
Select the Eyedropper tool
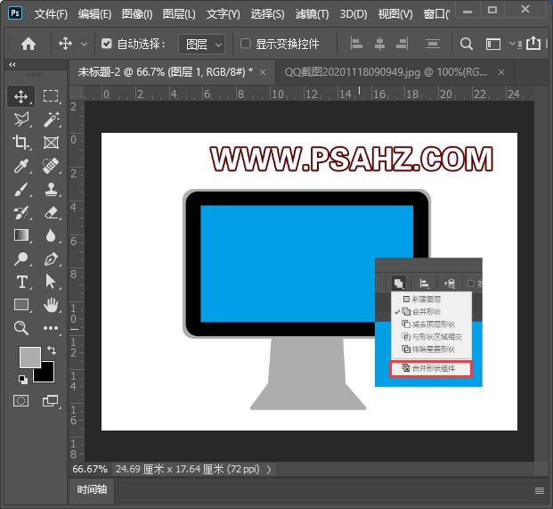pos(21,166)
